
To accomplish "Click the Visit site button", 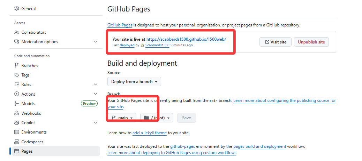I will (x=276, y=42).
